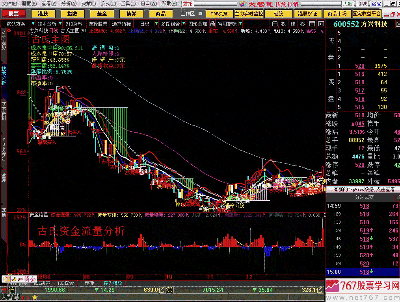Click the 大赛 button in title bar
The image size is (400, 302).
coord(348,4)
